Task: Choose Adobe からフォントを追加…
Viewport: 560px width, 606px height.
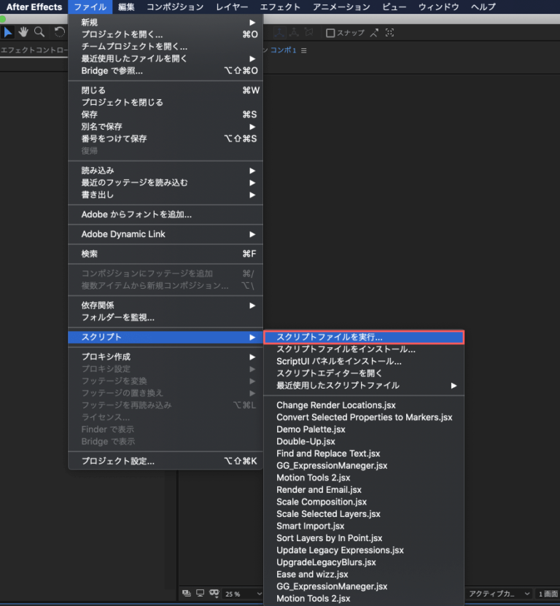Action: pos(166,214)
